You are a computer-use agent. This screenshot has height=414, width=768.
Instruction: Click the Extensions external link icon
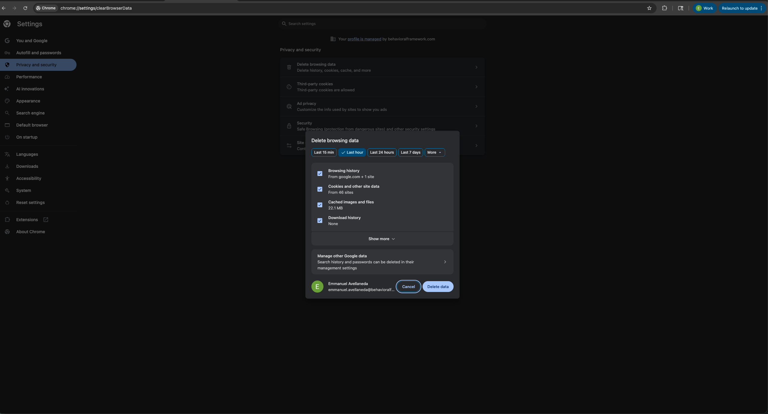click(46, 220)
